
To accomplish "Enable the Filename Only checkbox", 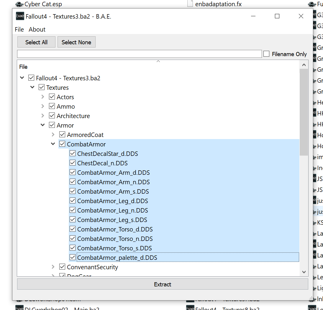I will point(266,54).
